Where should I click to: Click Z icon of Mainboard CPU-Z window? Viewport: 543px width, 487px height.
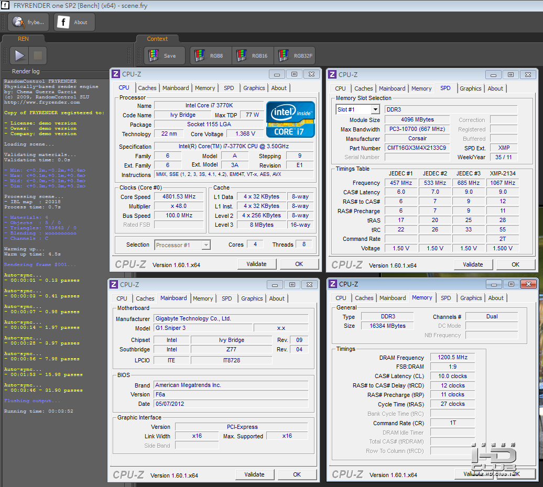114,284
